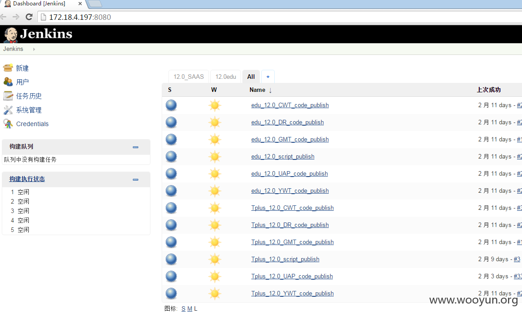
Task: Open job edu_12.0_script_publish
Action: (x=283, y=157)
